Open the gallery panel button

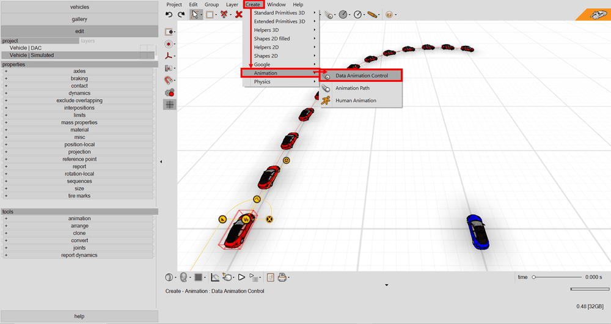79,19
